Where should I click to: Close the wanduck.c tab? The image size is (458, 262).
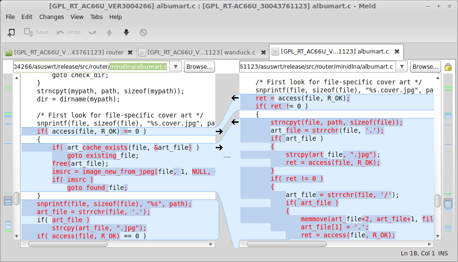(264, 52)
